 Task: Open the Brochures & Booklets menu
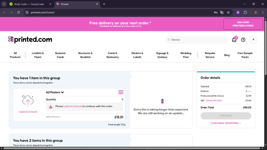[x=85, y=55]
